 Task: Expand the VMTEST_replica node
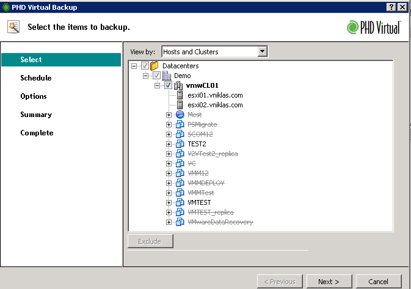[169, 213]
